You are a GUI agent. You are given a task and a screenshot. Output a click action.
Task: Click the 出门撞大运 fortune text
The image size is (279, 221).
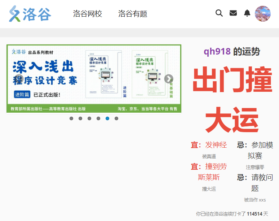(x=232, y=99)
